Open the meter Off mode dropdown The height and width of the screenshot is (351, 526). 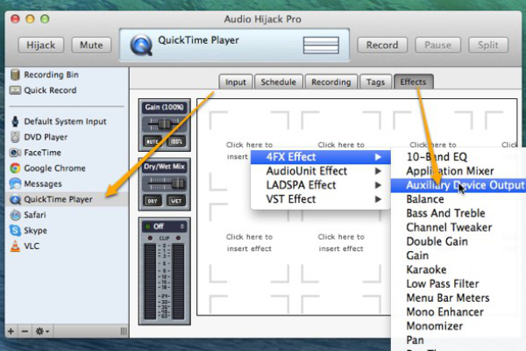tap(165, 226)
